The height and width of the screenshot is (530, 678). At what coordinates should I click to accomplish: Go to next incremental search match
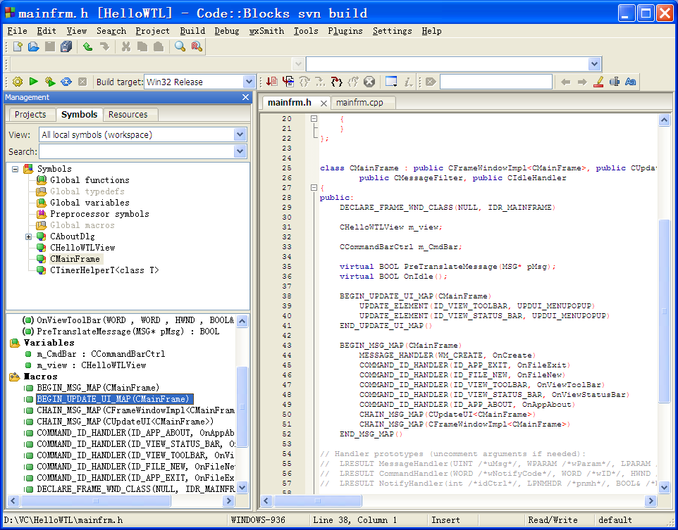582,82
